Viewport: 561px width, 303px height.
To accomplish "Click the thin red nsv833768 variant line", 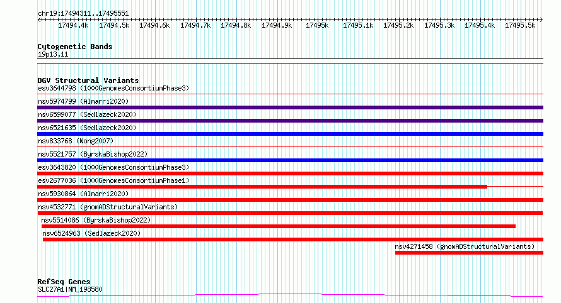I will [290, 146].
